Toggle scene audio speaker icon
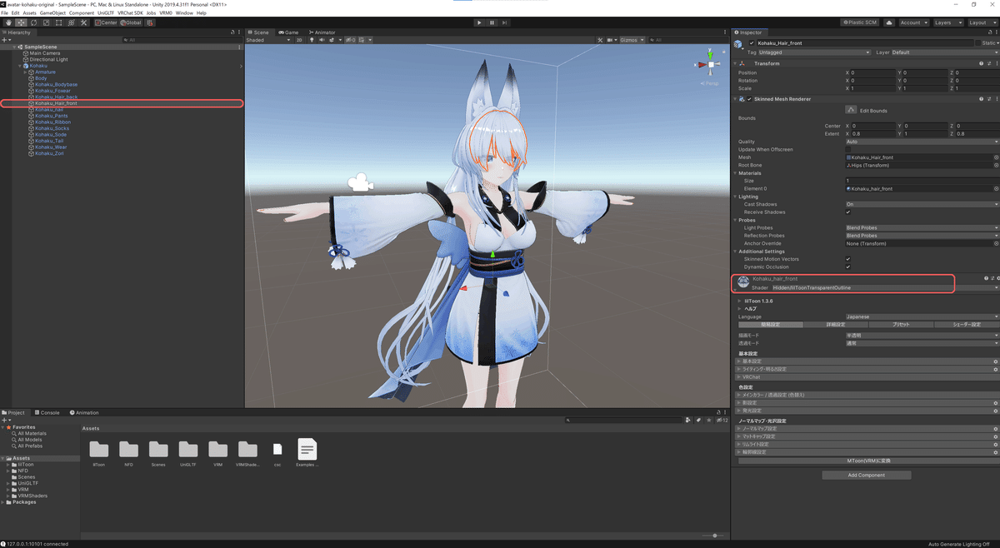The height and width of the screenshot is (548, 1000). 322,39
